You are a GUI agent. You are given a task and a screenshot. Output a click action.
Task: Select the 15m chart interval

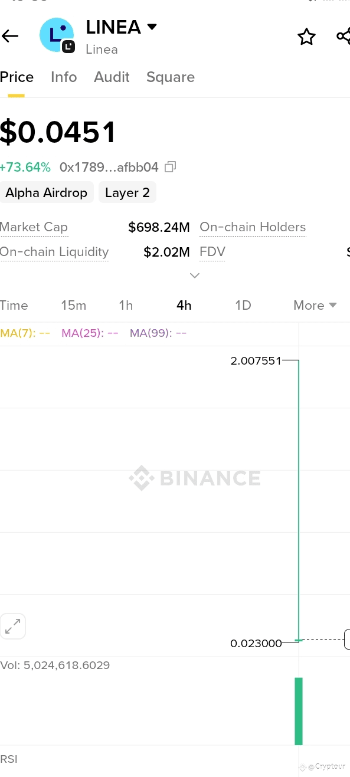click(74, 305)
